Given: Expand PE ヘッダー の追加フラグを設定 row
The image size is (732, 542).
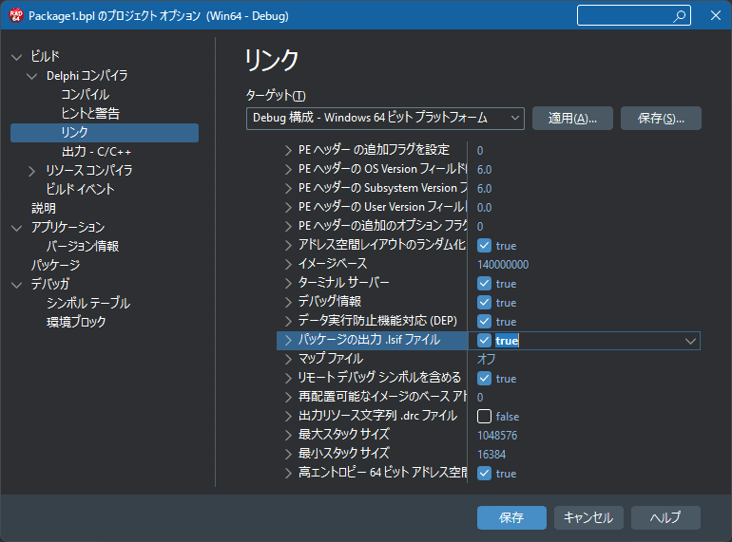Looking at the screenshot, I should coord(288,151).
